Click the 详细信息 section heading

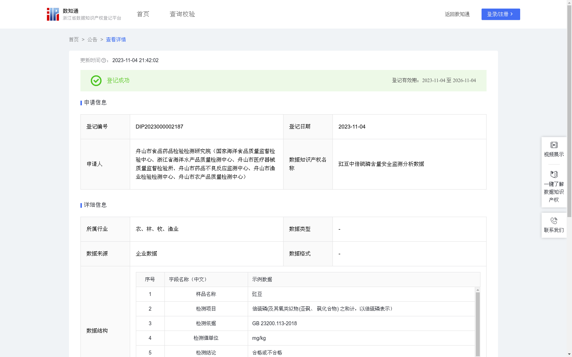(x=95, y=205)
